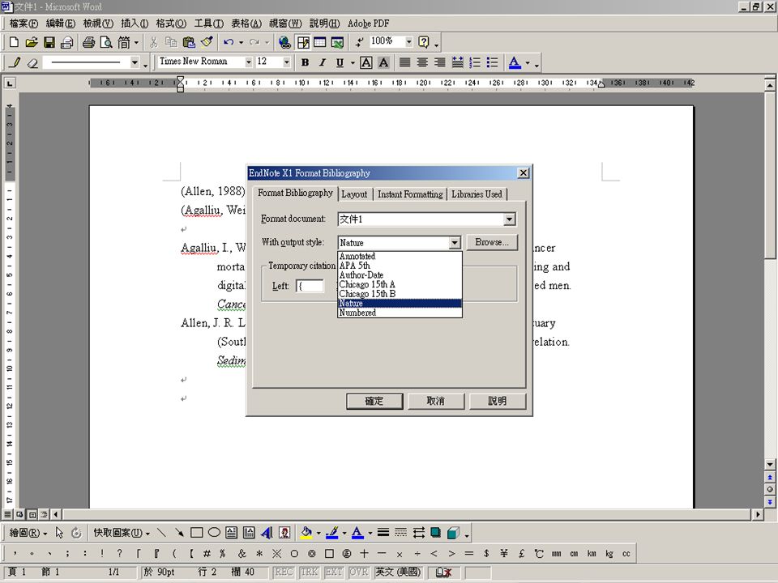This screenshot has width=778, height=583.
Task: Click the Line Color brush icon
Action: 332,533
